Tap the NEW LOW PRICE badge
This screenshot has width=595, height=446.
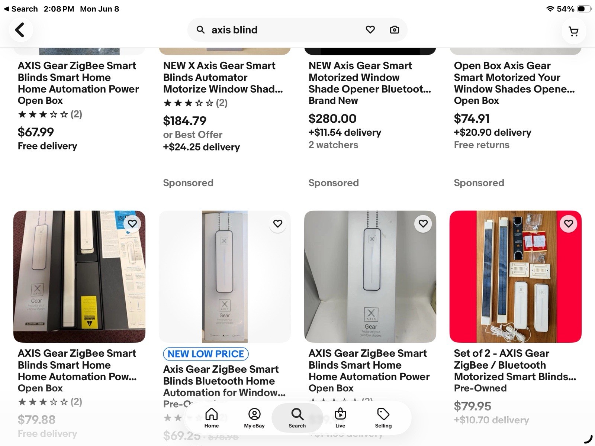click(206, 354)
